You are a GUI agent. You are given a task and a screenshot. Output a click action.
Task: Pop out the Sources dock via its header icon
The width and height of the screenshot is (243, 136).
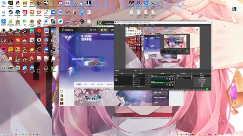[x=149, y=73]
